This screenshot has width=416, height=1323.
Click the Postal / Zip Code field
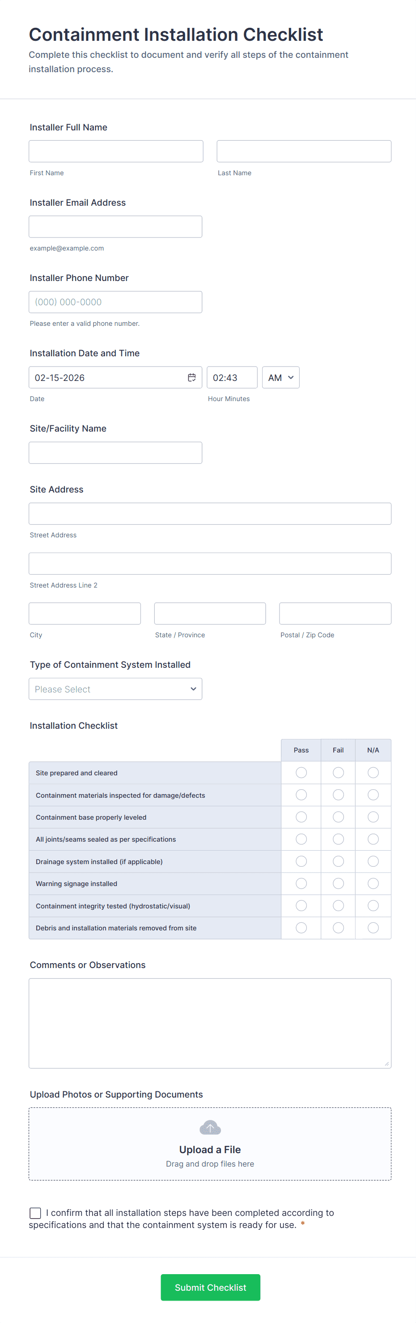[x=335, y=613]
